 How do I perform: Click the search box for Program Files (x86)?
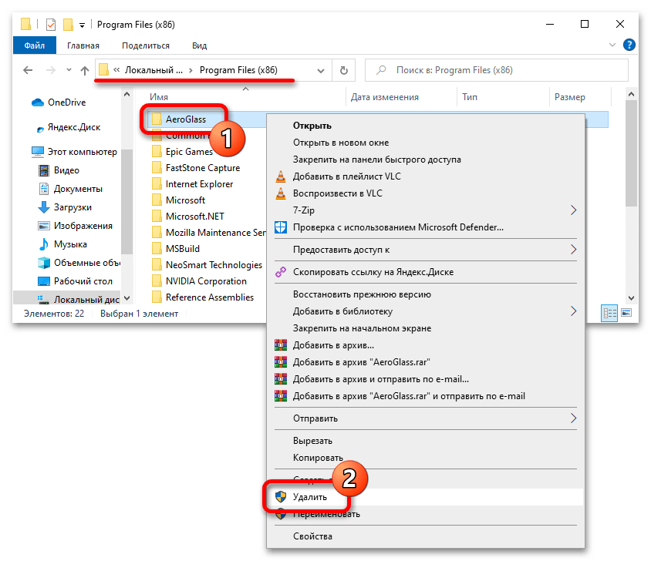[x=497, y=70]
